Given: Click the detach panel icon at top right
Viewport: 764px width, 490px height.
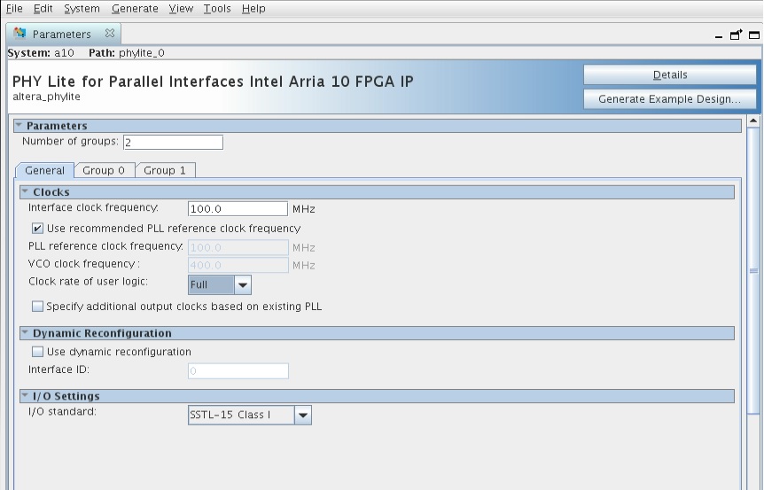Looking at the screenshot, I should (x=736, y=35).
